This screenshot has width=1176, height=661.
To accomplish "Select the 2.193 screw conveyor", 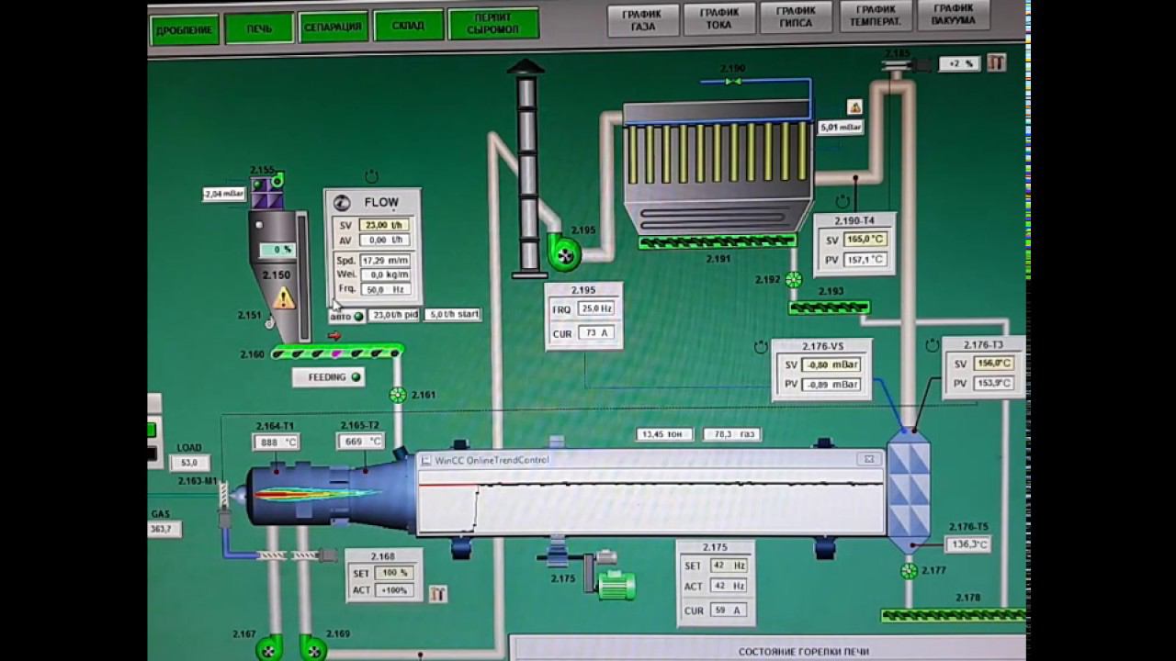I will (830, 308).
